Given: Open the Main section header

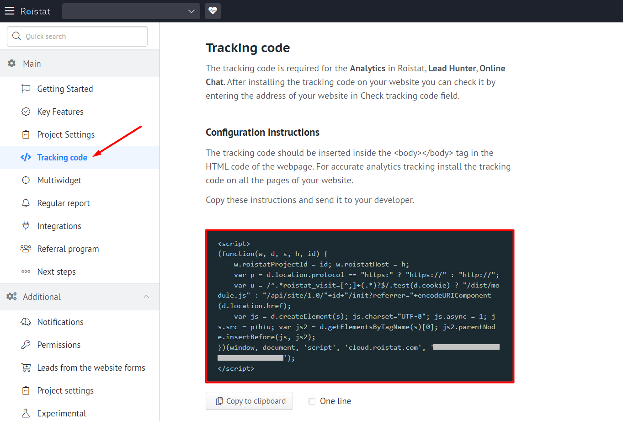Looking at the screenshot, I should [80, 64].
